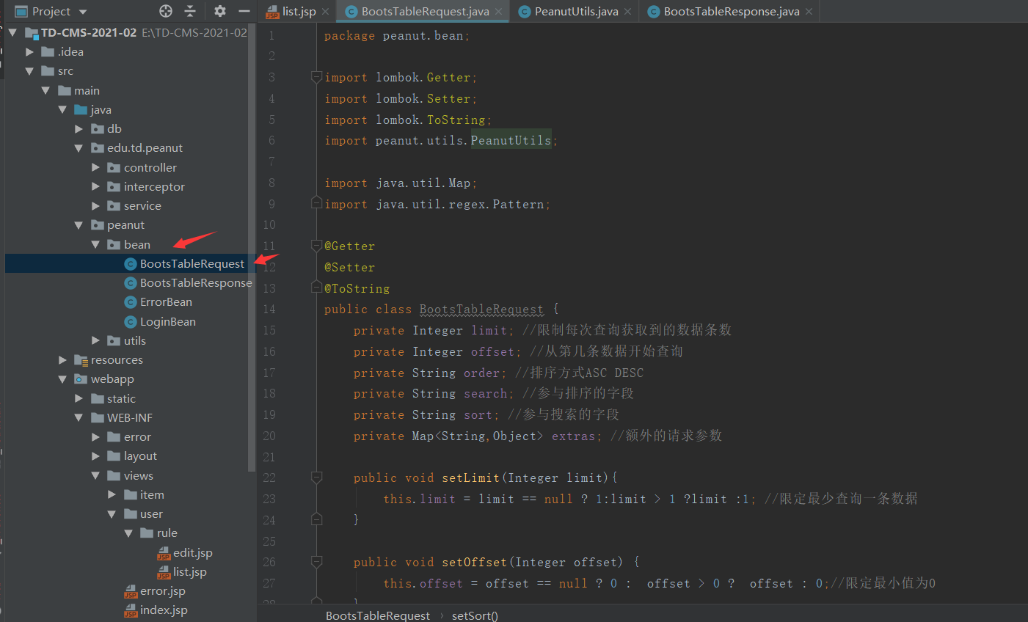Collapse the src folder
The image size is (1028, 622).
click(29, 71)
